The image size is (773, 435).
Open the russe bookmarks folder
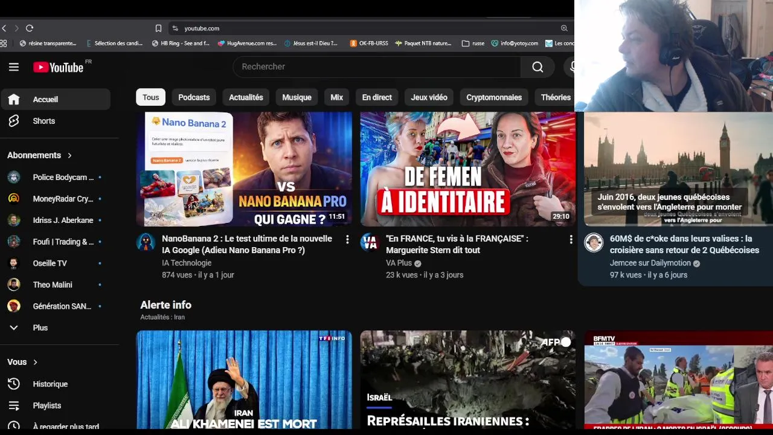pos(473,43)
